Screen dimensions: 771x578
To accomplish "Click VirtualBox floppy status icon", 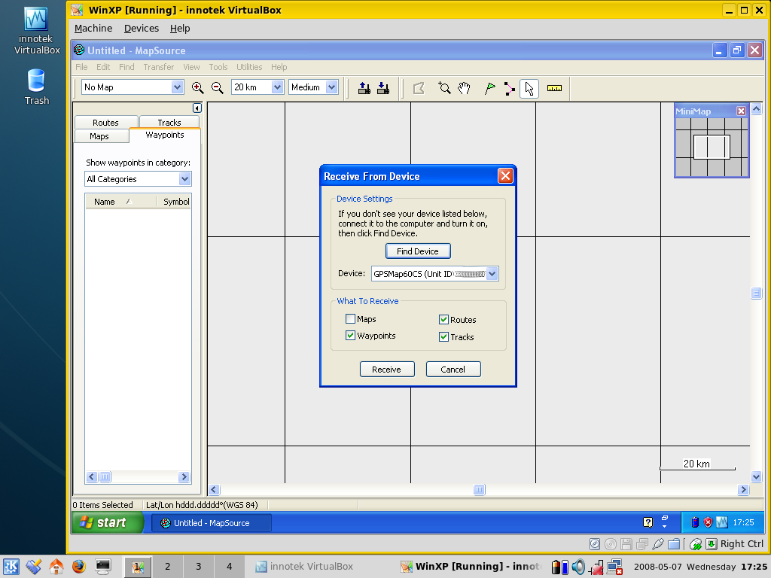I will click(626, 543).
